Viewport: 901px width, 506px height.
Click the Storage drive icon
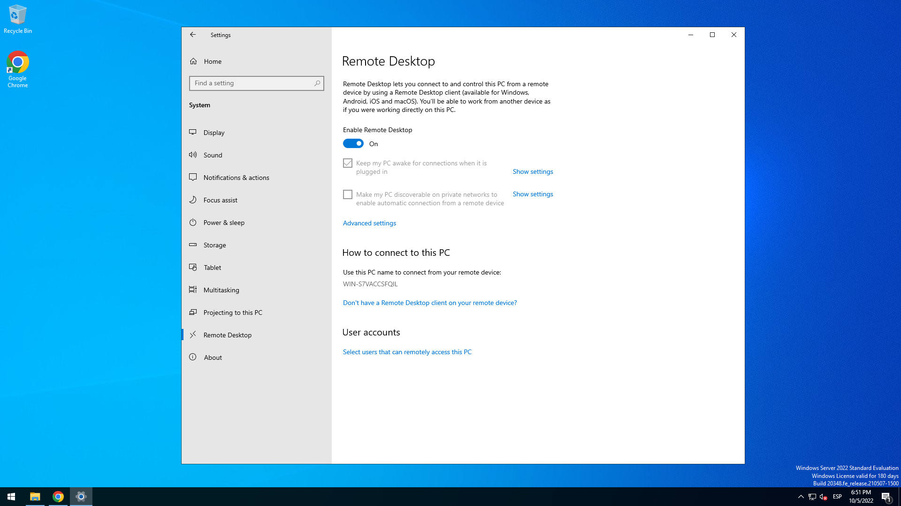pyautogui.click(x=193, y=245)
